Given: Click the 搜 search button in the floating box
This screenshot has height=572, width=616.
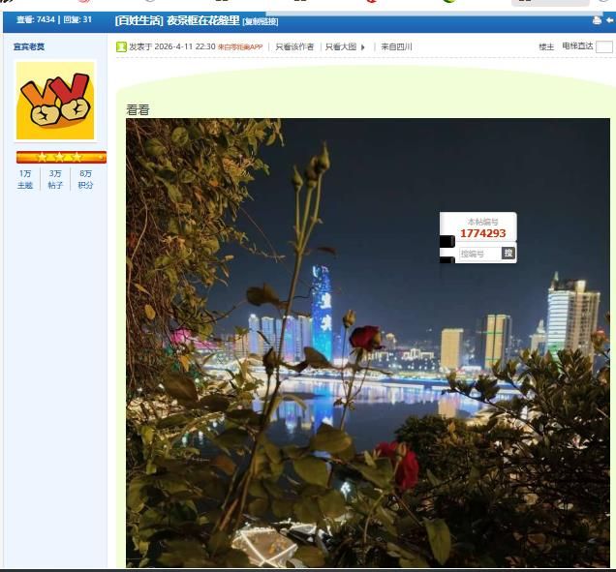Looking at the screenshot, I should [x=508, y=254].
